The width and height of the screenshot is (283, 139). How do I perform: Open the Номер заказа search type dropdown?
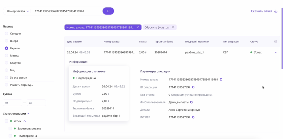point(18,11)
